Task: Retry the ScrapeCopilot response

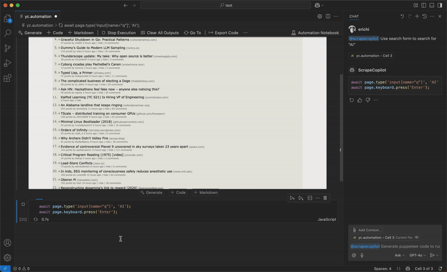Action: (351, 100)
